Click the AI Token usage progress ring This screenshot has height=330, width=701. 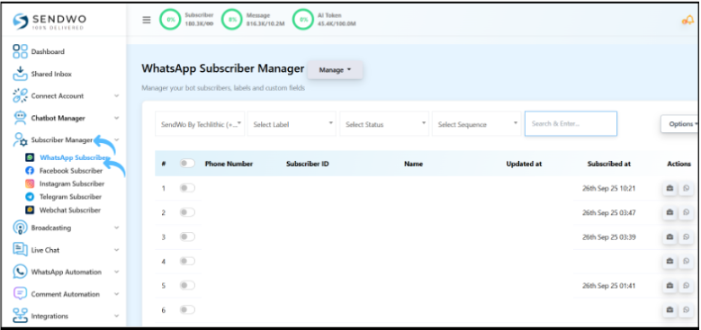point(303,20)
